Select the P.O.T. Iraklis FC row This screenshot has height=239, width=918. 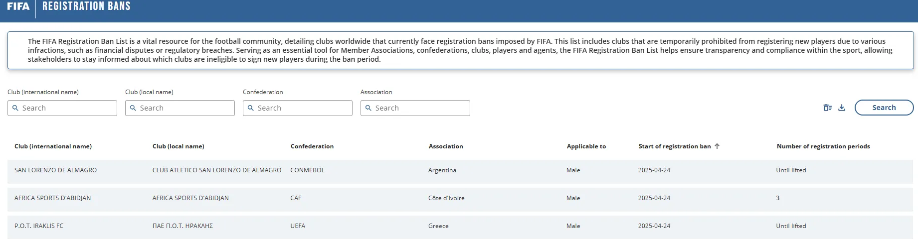(39, 226)
